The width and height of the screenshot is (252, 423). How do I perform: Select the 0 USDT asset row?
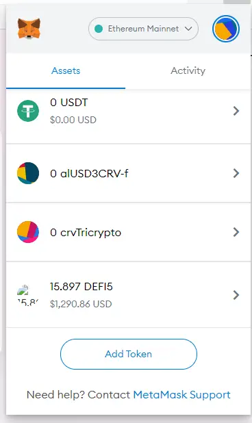click(x=129, y=116)
